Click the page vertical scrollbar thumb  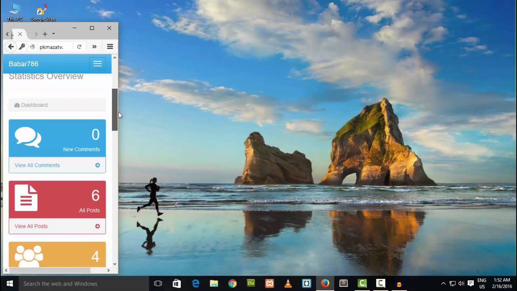(115, 110)
